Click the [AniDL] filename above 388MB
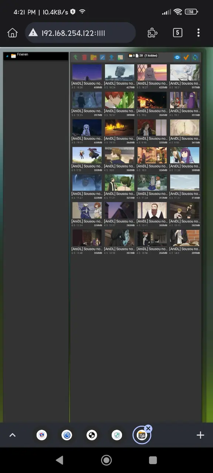Screen dimensions: 213x473 pos(185,166)
